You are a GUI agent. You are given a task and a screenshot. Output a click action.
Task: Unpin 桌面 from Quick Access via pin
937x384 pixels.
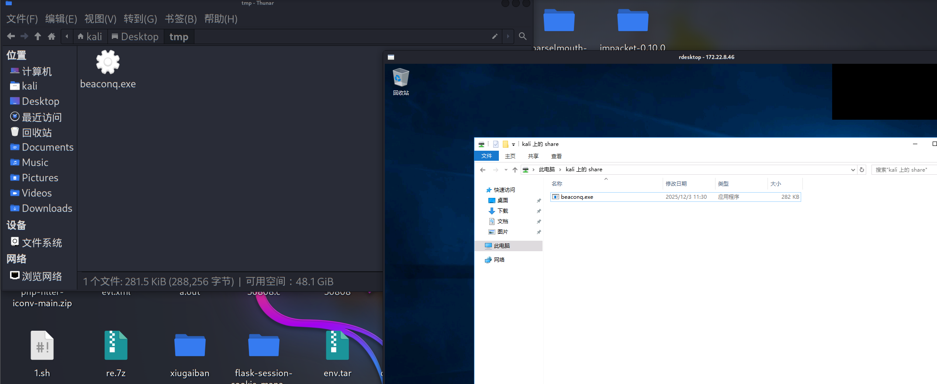click(539, 201)
